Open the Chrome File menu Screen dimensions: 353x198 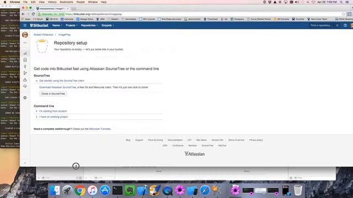coord(25,2)
